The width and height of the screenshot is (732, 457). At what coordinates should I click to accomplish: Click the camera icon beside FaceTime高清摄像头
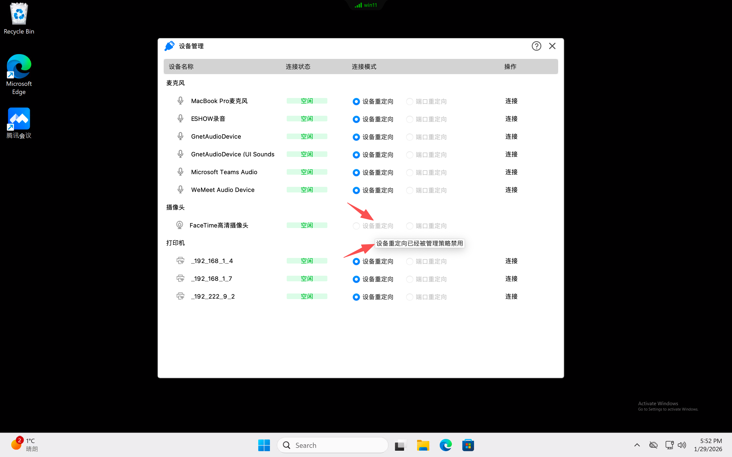coord(179,225)
